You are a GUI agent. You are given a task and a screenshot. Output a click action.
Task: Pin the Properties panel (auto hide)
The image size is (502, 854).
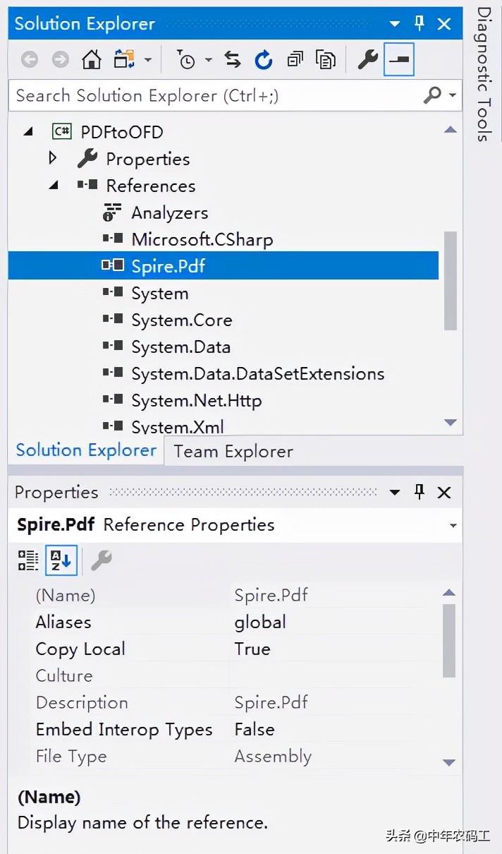[x=420, y=492]
